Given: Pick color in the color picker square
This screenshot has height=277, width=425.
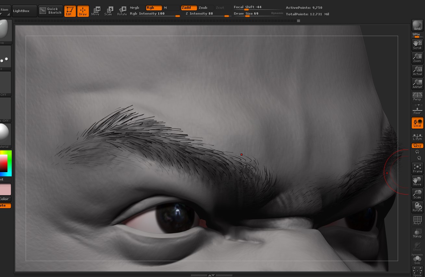Looking at the screenshot, I should (4, 163).
